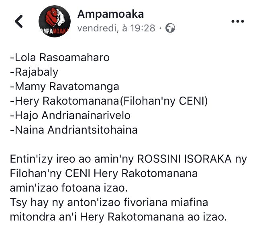Viewport: 257px width, 231px height.
Task: Tap the text 'amin'izao fotoana izao.'
Action: [x=69, y=188]
